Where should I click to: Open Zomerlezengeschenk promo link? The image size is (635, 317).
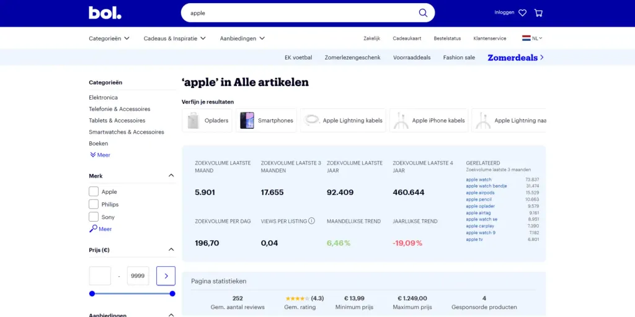[352, 58]
